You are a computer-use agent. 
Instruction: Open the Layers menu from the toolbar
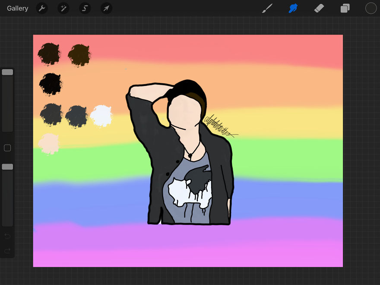pyautogui.click(x=345, y=8)
